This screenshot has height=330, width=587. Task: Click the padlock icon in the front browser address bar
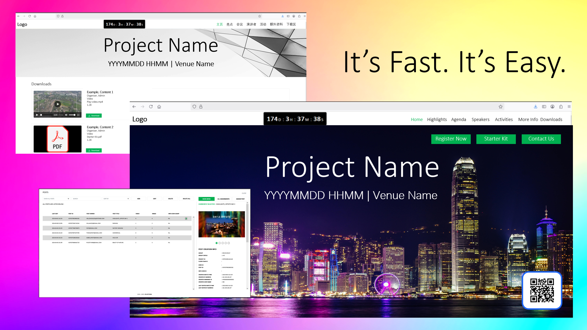(201, 107)
